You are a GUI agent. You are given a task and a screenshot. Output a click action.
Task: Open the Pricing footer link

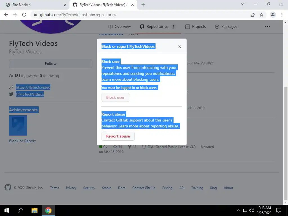pos(167,188)
